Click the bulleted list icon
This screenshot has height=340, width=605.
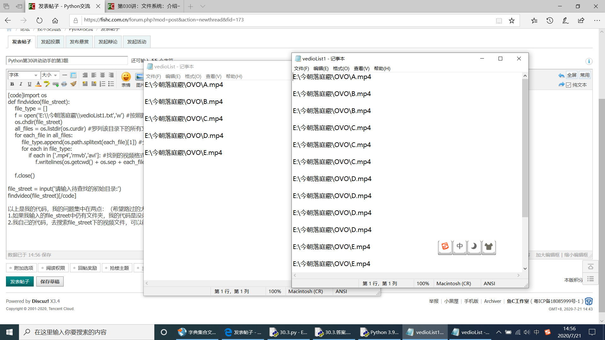coord(111,84)
